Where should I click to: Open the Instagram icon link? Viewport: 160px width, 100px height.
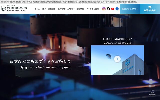pos(104,9)
